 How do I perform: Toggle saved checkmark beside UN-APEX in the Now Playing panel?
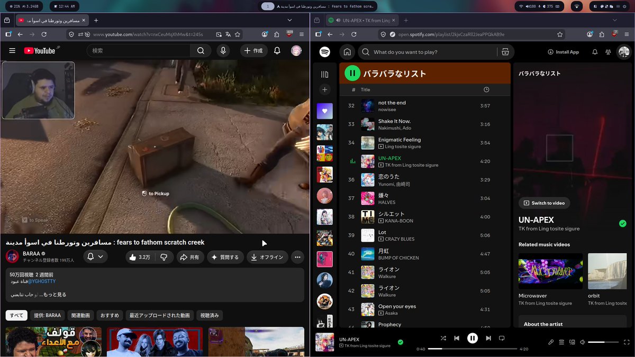[x=622, y=224]
